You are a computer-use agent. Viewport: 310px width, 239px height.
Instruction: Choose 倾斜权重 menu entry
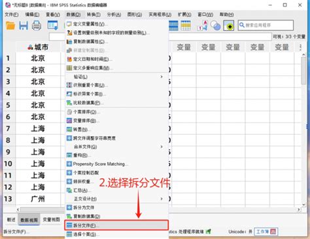pos(117,181)
